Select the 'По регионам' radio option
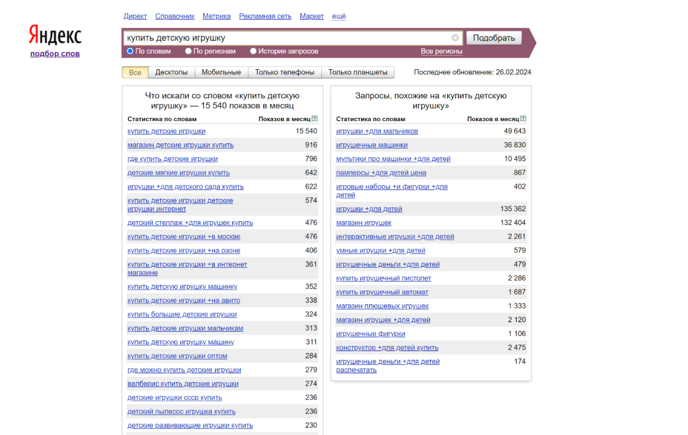The width and height of the screenshot is (688, 435). pyautogui.click(x=188, y=51)
